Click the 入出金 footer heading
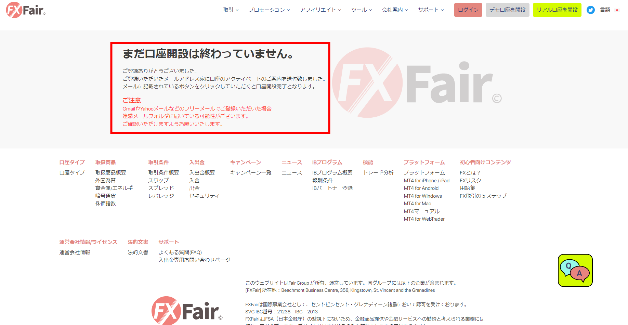628x325 pixels. click(197, 162)
